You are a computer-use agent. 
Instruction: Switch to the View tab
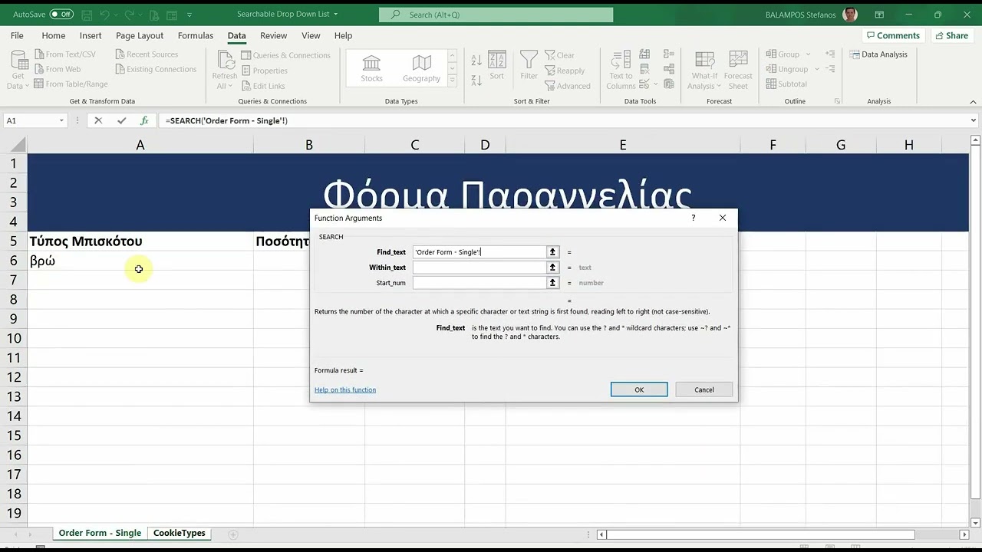point(311,35)
